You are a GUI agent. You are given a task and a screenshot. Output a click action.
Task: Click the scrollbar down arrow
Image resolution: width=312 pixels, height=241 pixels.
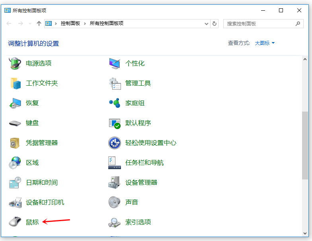[305, 233]
